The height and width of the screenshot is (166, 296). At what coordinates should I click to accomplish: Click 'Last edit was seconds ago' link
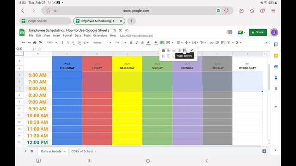point(136,36)
